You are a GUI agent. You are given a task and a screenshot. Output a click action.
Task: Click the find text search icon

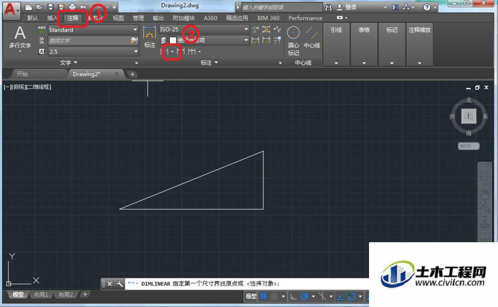134,40
